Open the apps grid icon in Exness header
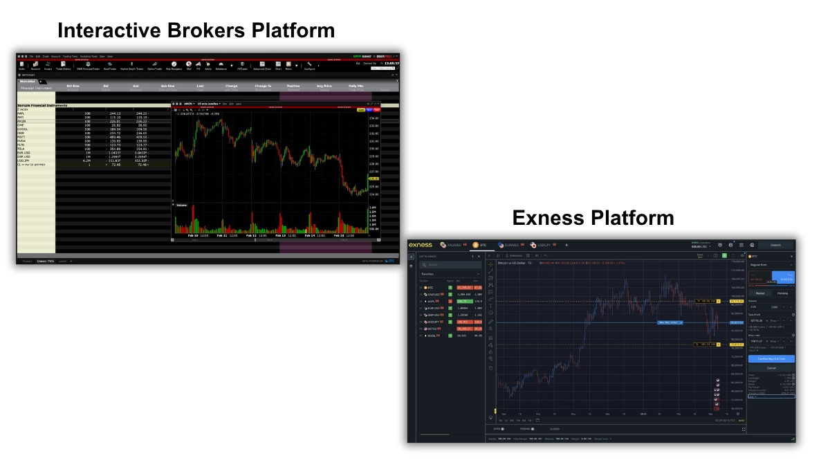This screenshot has height=467, width=830. [741, 245]
